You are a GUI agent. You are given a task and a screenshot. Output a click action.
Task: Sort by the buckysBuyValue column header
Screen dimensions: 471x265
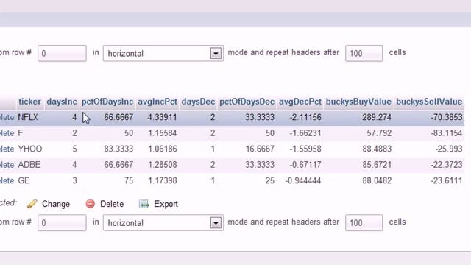tap(358, 102)
